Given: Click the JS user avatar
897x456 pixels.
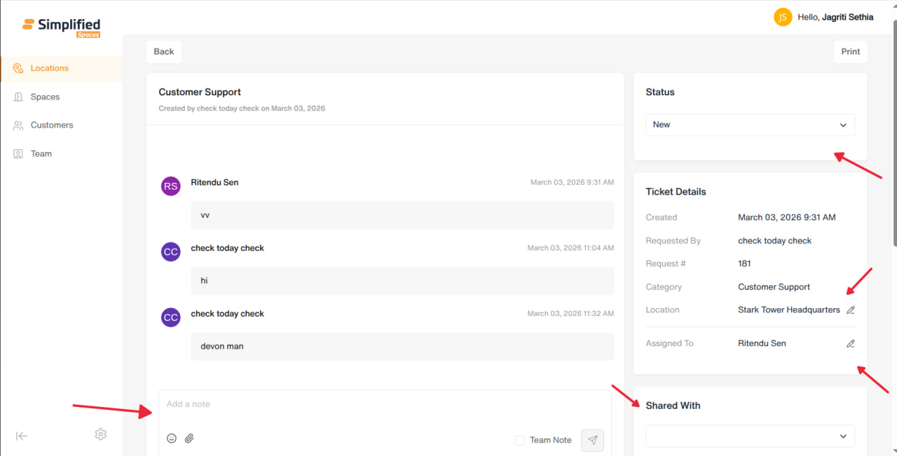Looking at the screenshot, I should coord(783,17).
